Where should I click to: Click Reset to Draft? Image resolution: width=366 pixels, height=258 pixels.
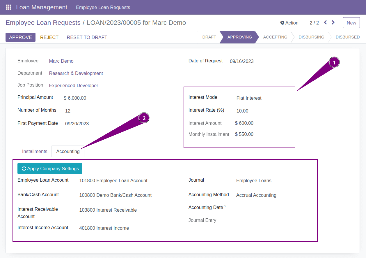tap(87, 37)
